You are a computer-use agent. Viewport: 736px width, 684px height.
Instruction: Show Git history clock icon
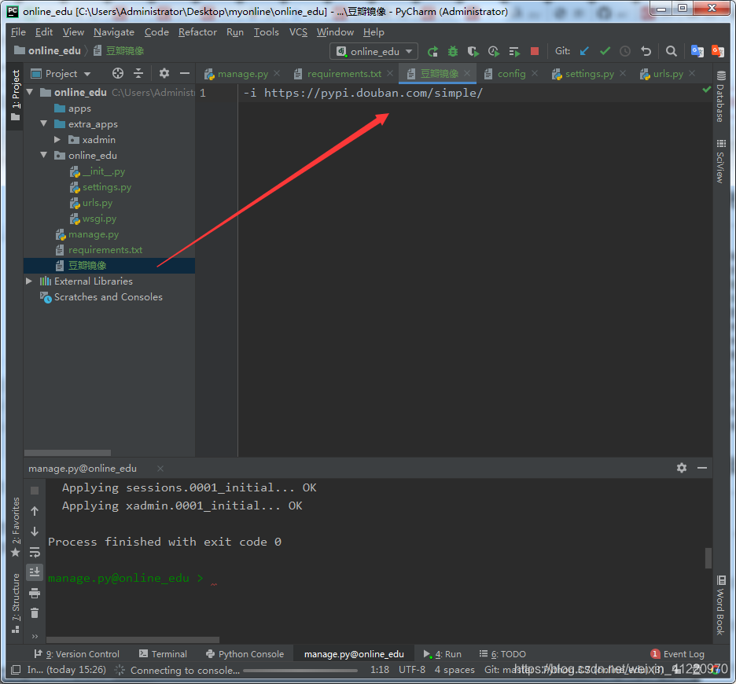(625, 51)
